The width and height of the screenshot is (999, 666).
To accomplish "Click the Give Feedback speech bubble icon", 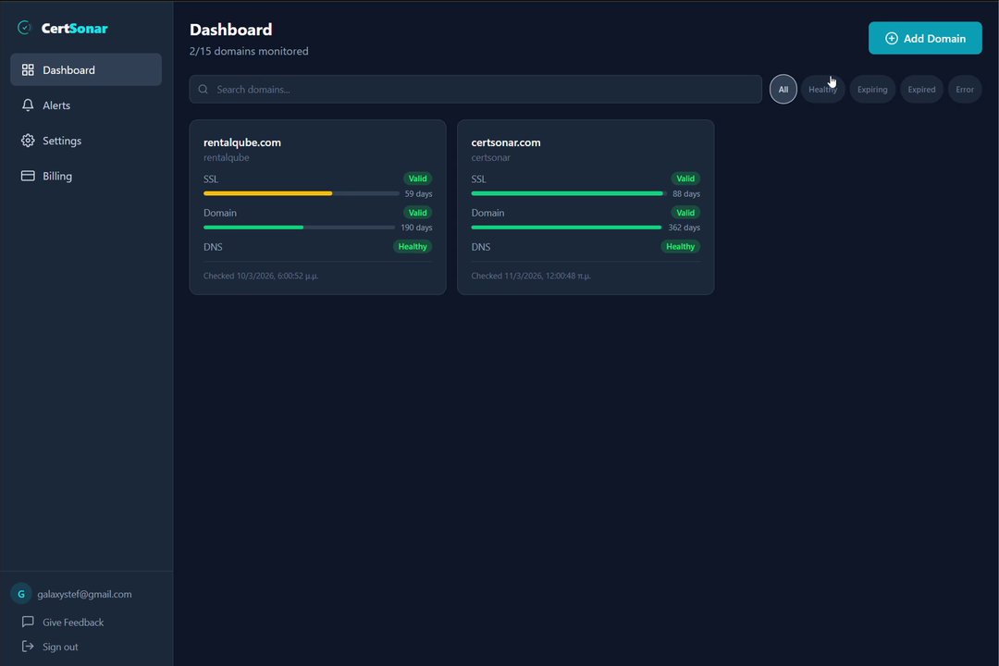I will [x=28, y=622].
